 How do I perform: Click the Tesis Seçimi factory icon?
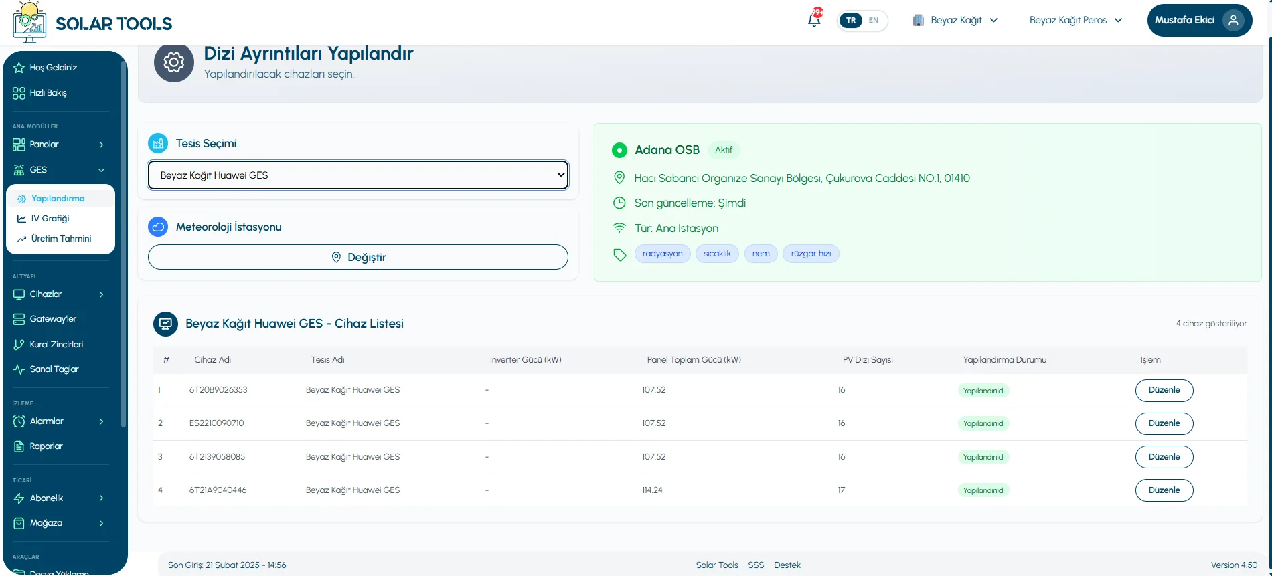(158, 143)
